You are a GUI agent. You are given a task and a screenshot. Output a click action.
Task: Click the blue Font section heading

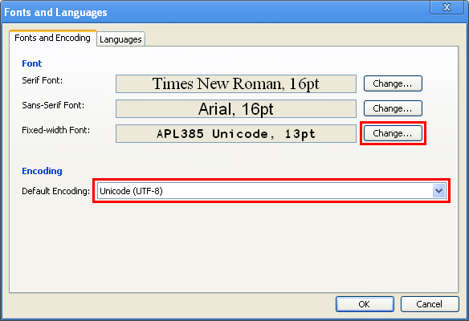tap(31, 63)
